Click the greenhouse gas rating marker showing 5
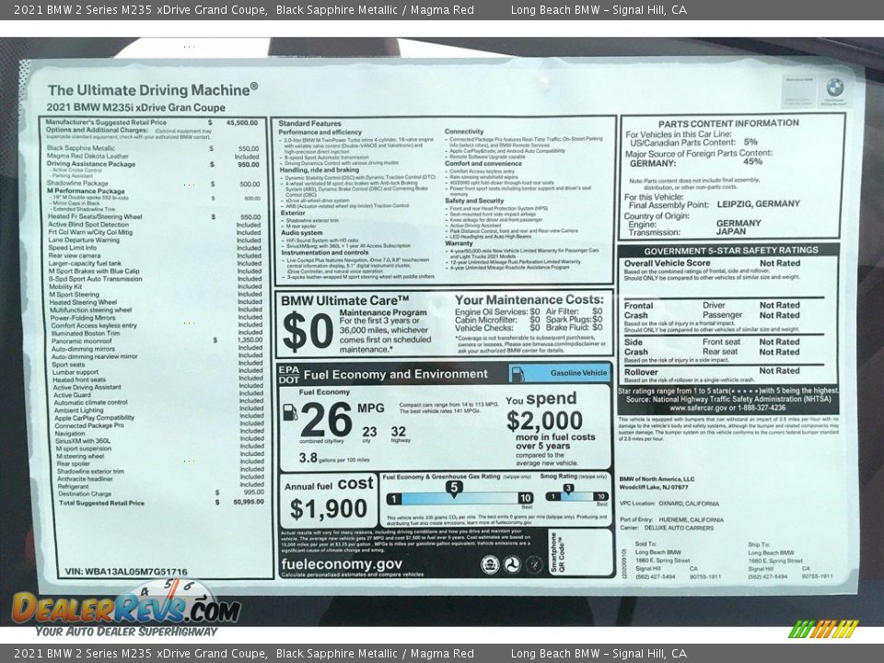The image size is (884, 663). coord(453,487)
